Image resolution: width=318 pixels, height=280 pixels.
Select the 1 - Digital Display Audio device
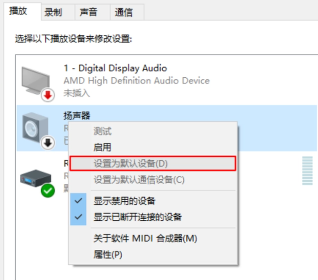pyautogui.click(x=115, y=68)
